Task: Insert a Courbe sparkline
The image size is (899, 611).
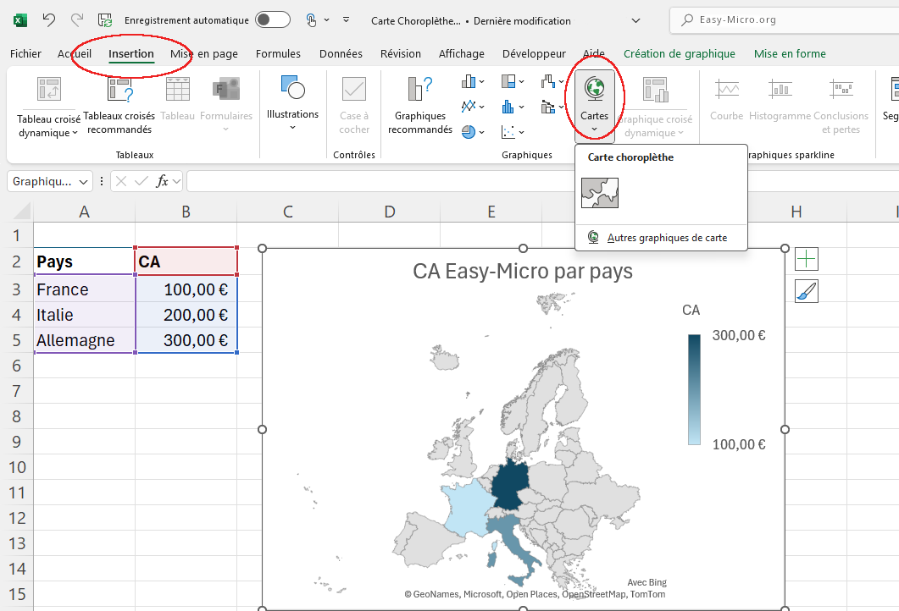Action: coord(726,100)
